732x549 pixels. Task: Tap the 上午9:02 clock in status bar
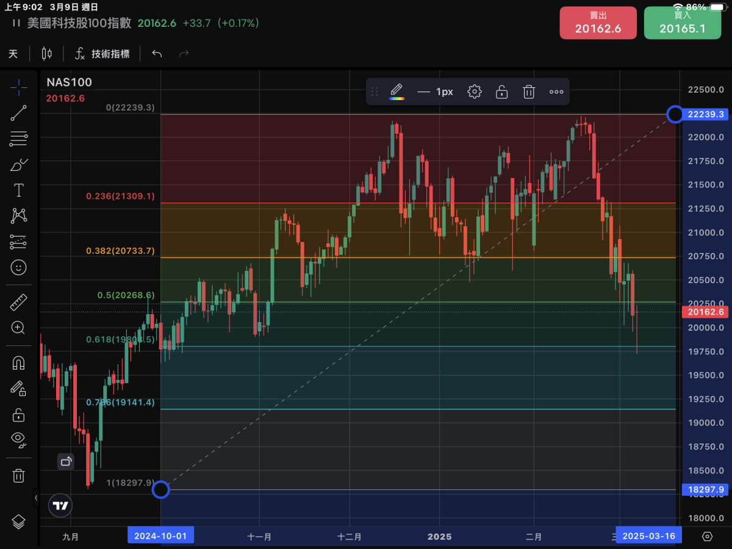click(23, 7)
